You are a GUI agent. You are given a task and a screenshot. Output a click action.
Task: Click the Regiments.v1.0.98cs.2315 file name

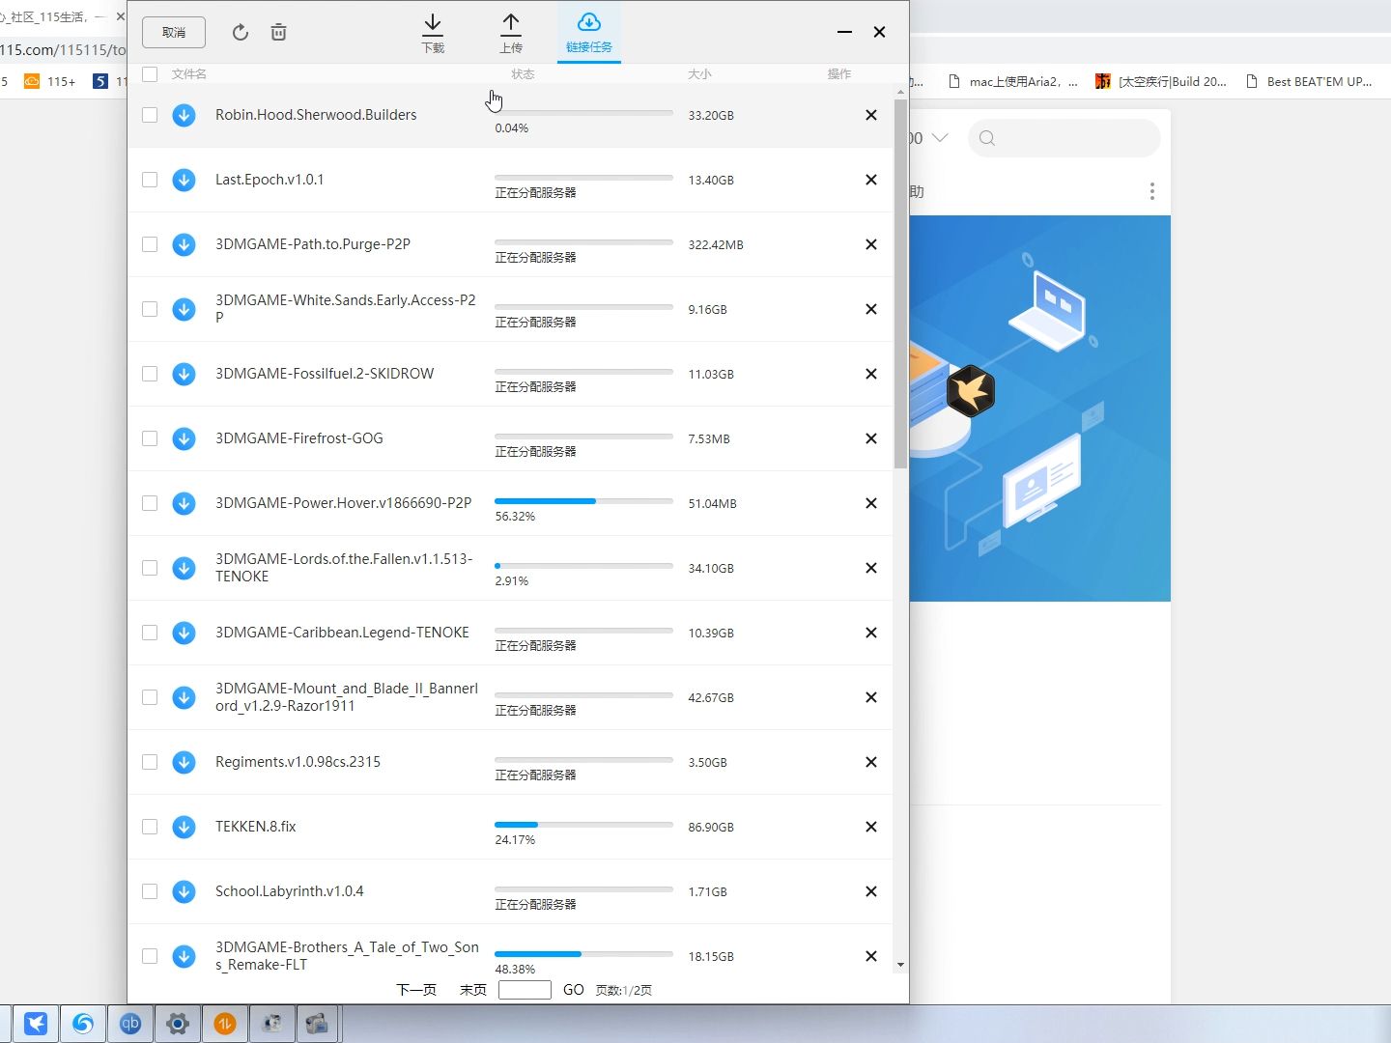[x=298, y=762]
